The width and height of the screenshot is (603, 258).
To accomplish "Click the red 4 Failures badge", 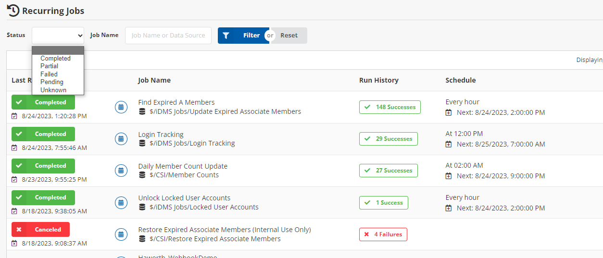I will pos(383,234).
